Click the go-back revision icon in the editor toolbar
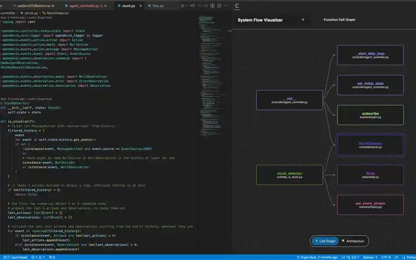 click(193, 5)
